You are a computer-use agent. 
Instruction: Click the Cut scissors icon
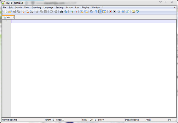click(37, 12)
